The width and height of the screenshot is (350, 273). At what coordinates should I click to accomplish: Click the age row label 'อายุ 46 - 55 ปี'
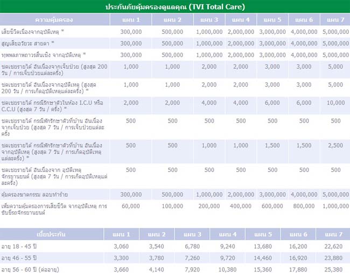point(19,258)
